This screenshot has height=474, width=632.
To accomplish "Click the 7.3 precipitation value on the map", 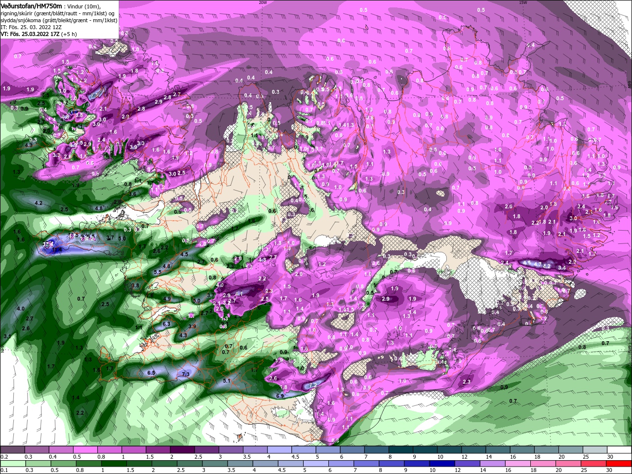I will click(186, 374).
